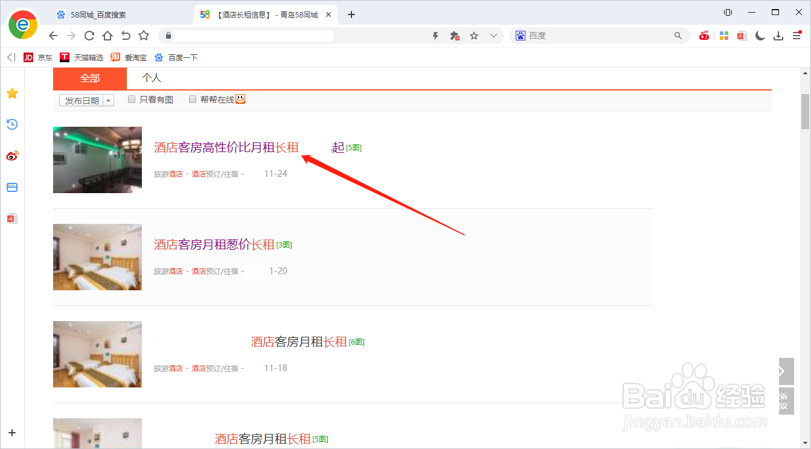The width and height of the screenshot is (811, 449).
Task: Click the sidebar toggle icon in the title bar
Action: coord(728,12)
